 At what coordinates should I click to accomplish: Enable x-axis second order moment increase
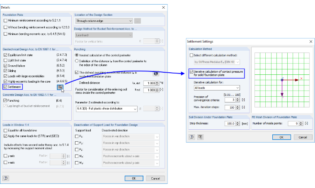click(x=5, y=162)
